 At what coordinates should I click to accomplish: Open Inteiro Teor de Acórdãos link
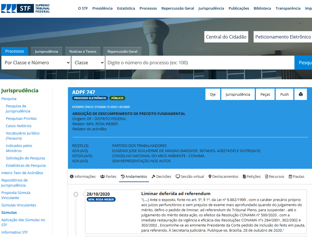22,173
